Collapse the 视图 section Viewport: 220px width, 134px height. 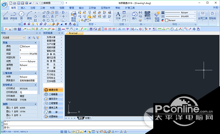(35, 104)
